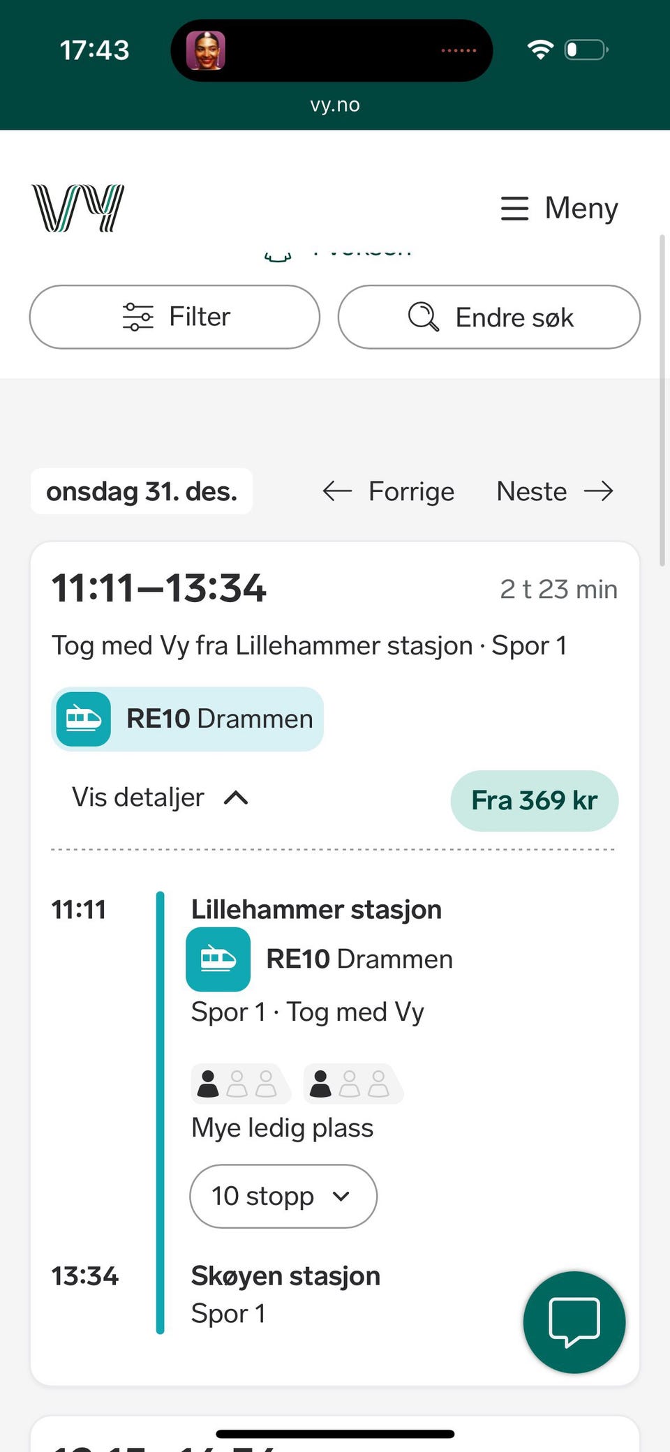Tap the sliders icon in Filter button
This screenshot has width=670, height=1452.
137,317
